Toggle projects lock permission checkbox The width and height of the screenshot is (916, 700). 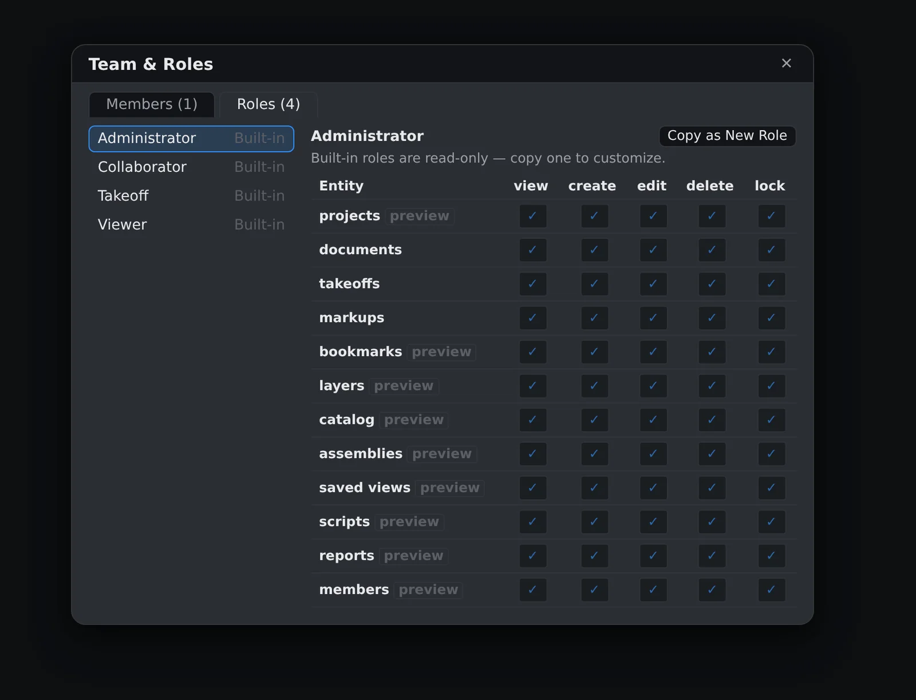coord(772,216)
